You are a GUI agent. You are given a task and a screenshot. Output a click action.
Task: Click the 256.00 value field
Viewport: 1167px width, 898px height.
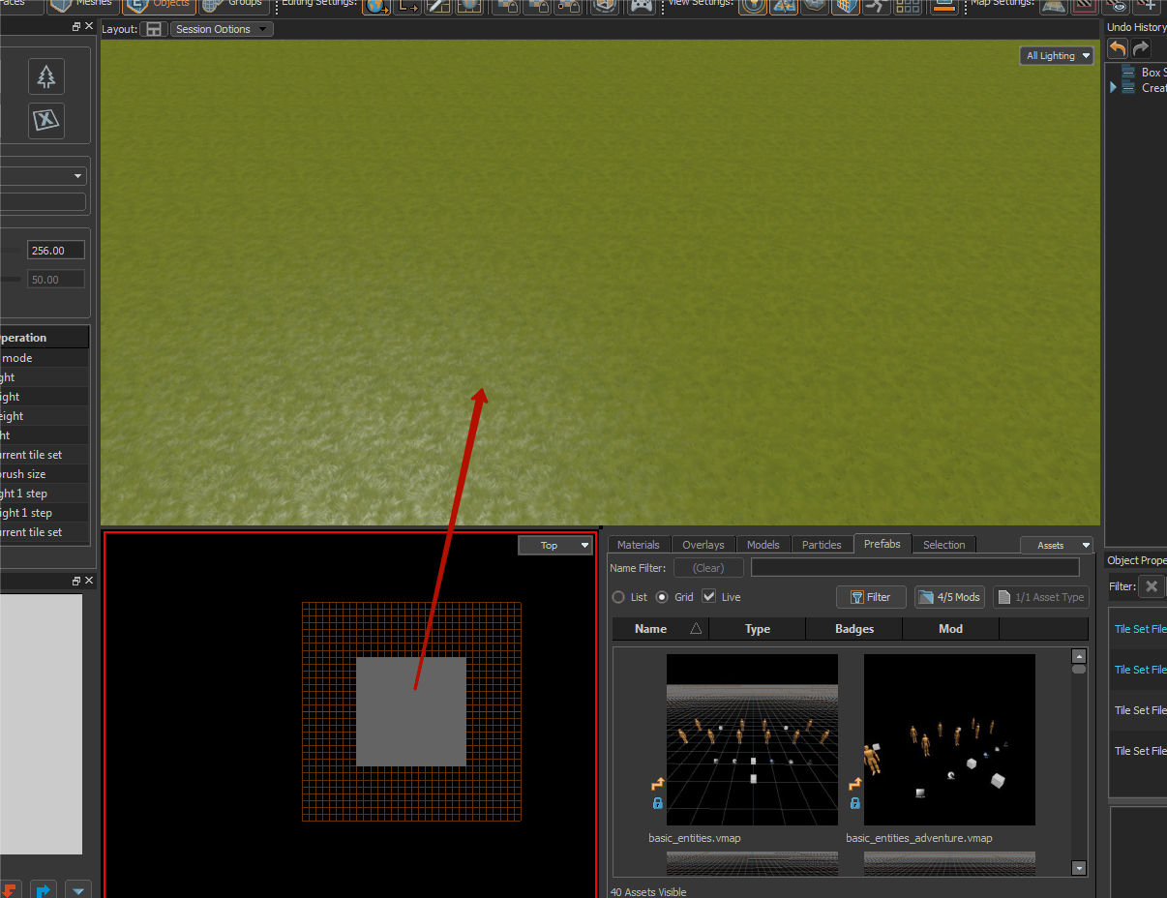click(56, 251)
